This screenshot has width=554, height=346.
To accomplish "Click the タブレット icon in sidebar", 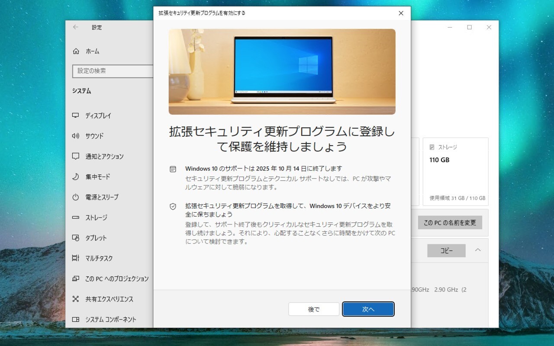I will [76, 238].
